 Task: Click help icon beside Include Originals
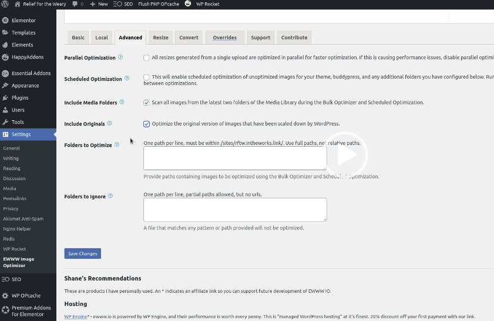click(110, 123)
